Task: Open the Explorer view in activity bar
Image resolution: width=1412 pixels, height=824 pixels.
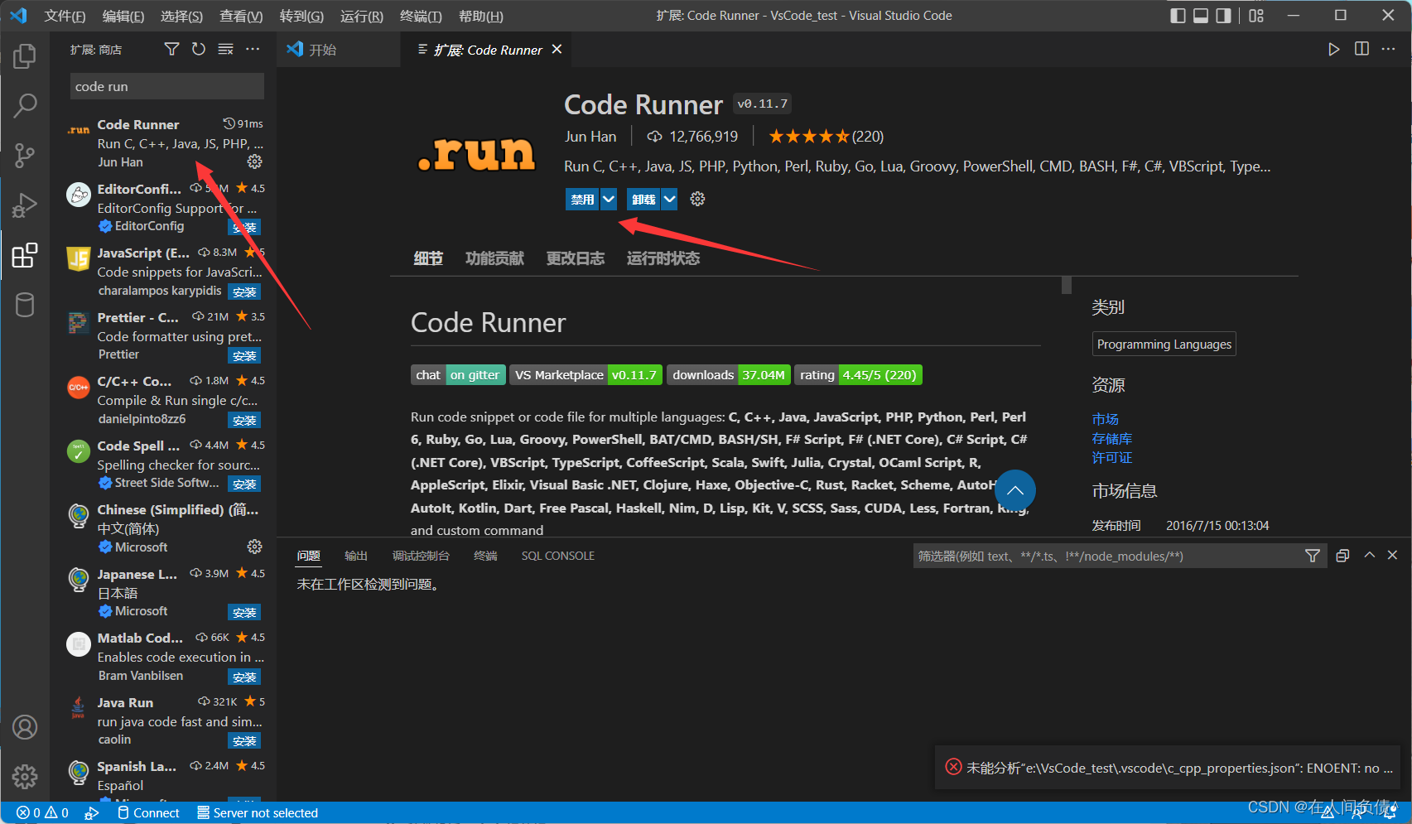Action: pos(25,56)
